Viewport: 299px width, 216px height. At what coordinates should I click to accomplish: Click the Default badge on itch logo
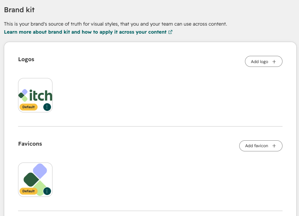pos(28,107)
